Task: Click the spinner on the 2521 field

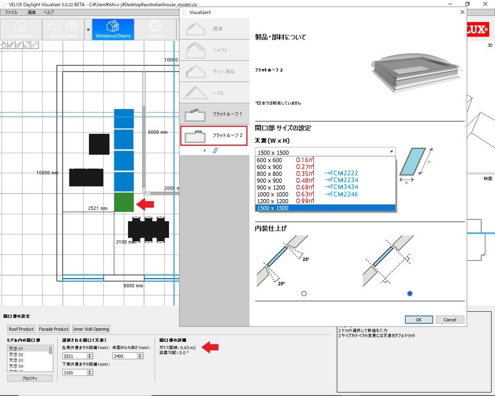Action: point(90,356)
